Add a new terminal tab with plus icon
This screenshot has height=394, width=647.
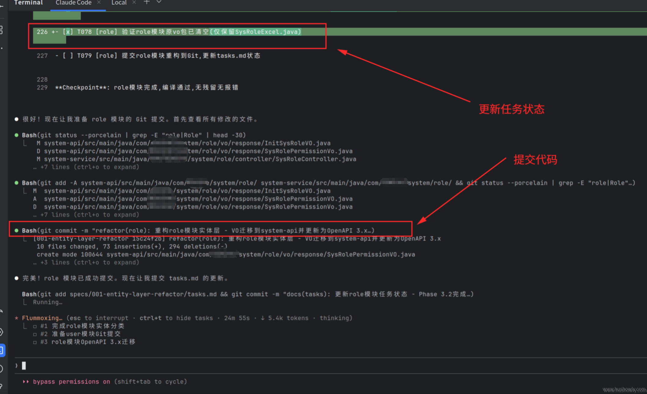[147, 2]
